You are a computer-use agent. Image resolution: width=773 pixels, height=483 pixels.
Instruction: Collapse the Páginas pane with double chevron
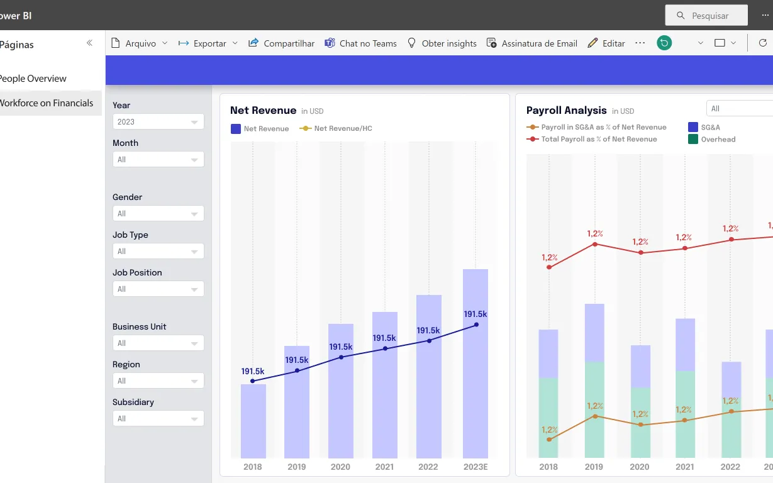click(x=89, y=43)
